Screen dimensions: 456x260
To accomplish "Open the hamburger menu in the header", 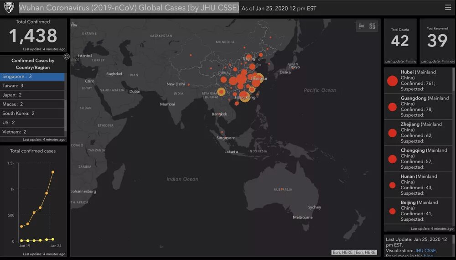I will click(448, 7).
